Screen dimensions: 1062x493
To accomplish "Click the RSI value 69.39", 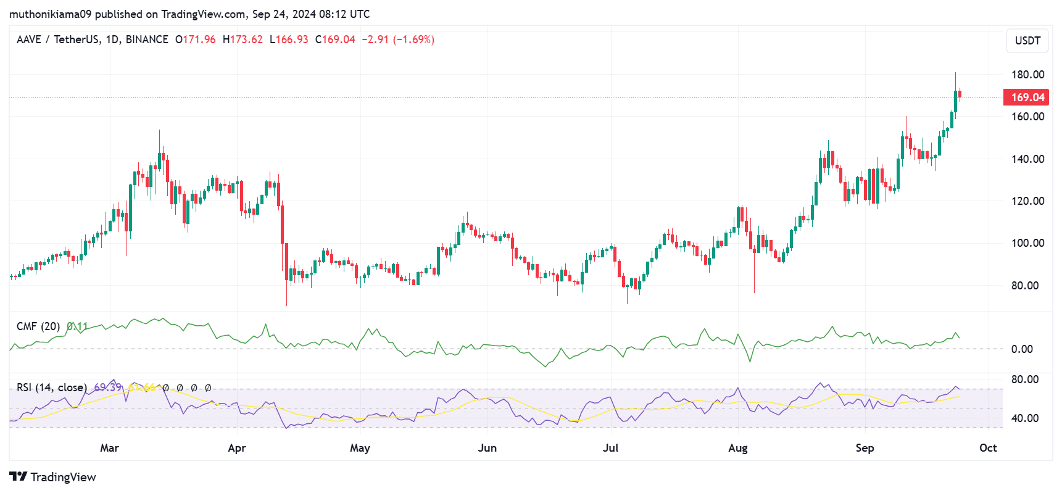I will click(x=107, y=387).
